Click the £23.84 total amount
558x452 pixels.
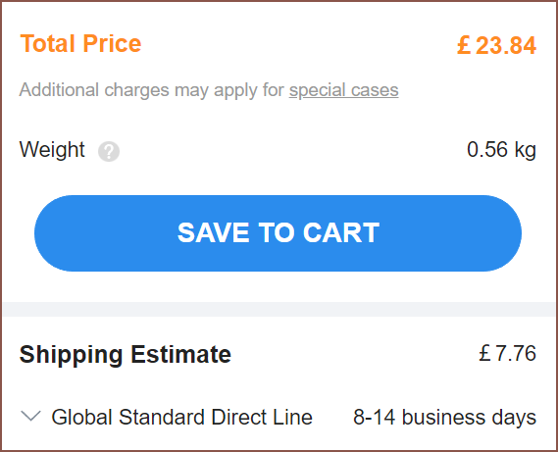[496, 45]
